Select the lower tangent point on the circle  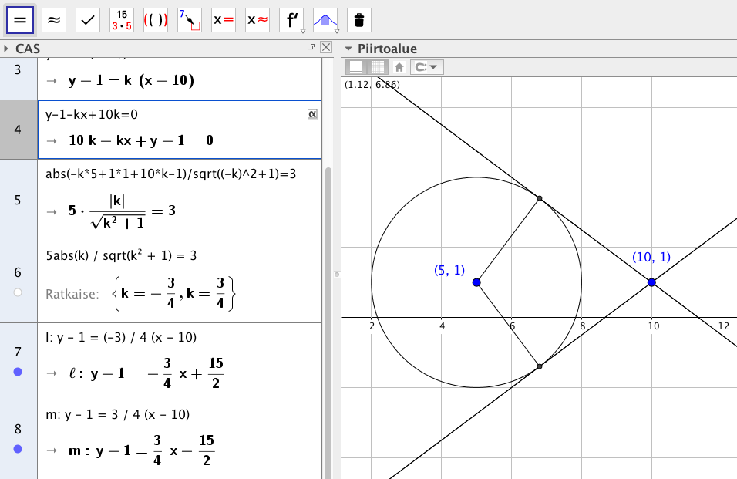point(540,366)
